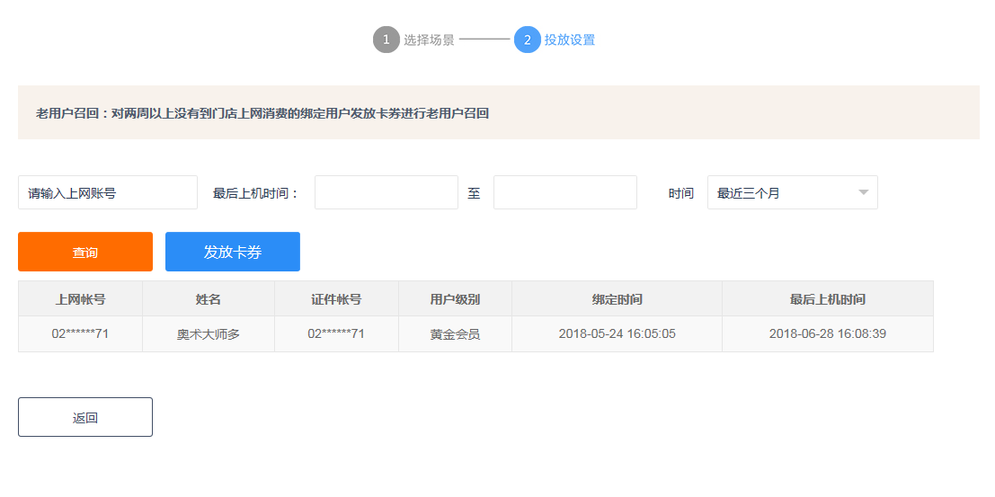
Task: Click the end date field after 至
Action: tap(565, 192)
